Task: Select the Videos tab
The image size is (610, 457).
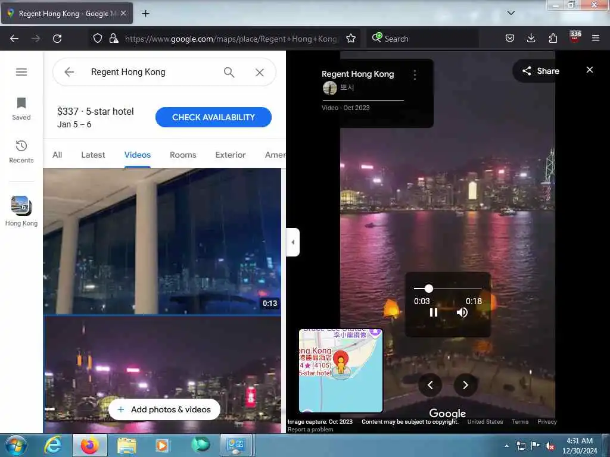Action: click(x=138, y=155)
